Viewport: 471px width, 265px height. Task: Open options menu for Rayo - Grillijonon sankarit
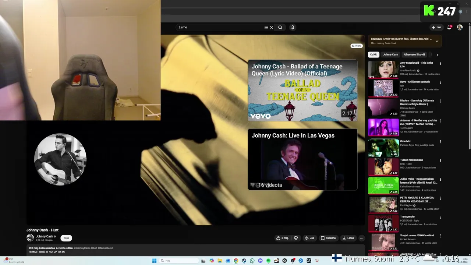(x=440, y=82)
